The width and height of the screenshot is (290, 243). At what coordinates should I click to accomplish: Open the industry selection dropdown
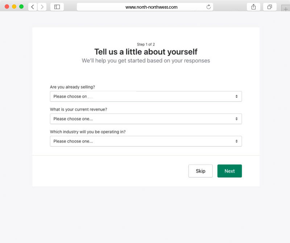(x=146, y=141)
